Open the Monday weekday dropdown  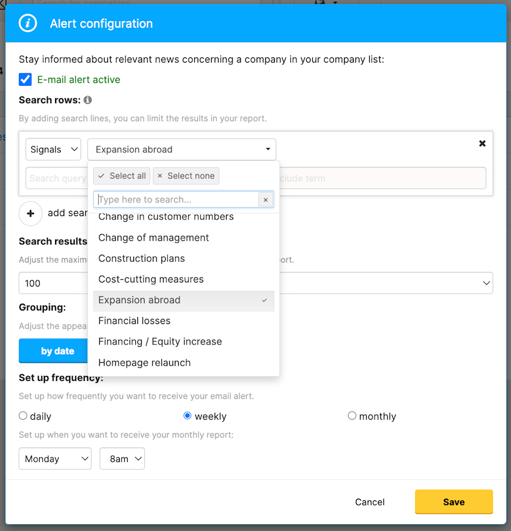tap(55, 458)
